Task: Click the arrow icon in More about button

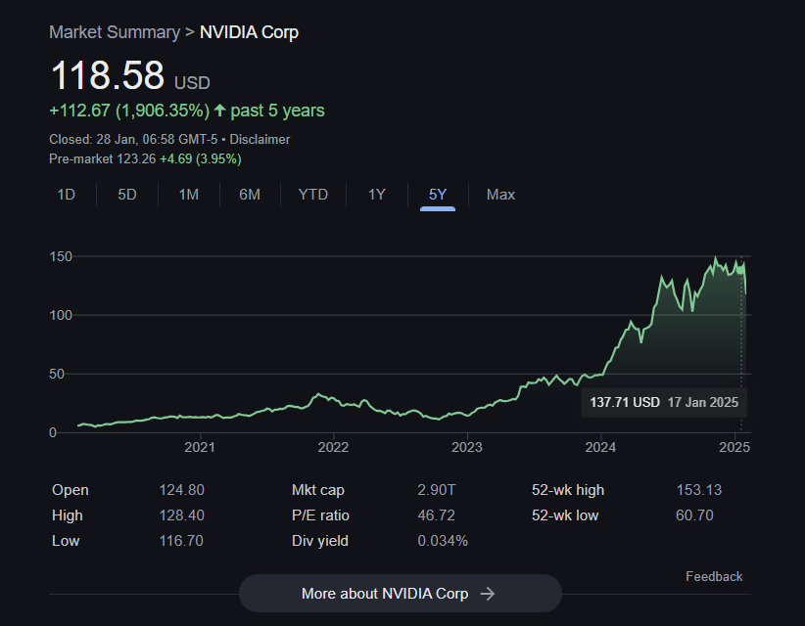Action: 487,594
